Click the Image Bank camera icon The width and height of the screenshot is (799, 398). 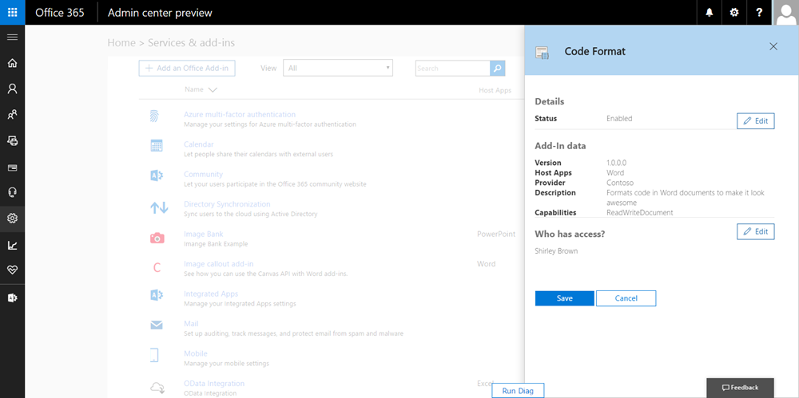[x=157, y=238]
